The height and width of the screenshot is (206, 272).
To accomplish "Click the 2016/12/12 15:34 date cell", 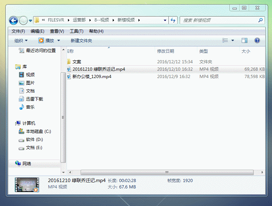I will [x=175, y=62].
